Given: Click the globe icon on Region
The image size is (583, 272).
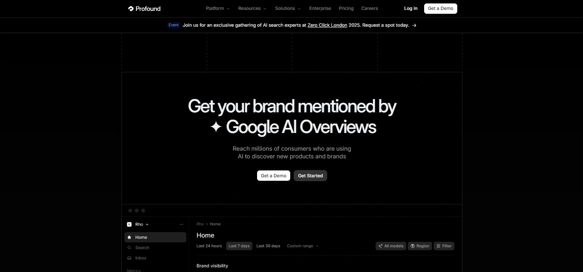Looking at the screenshot, I should click(x=412, y=246).
